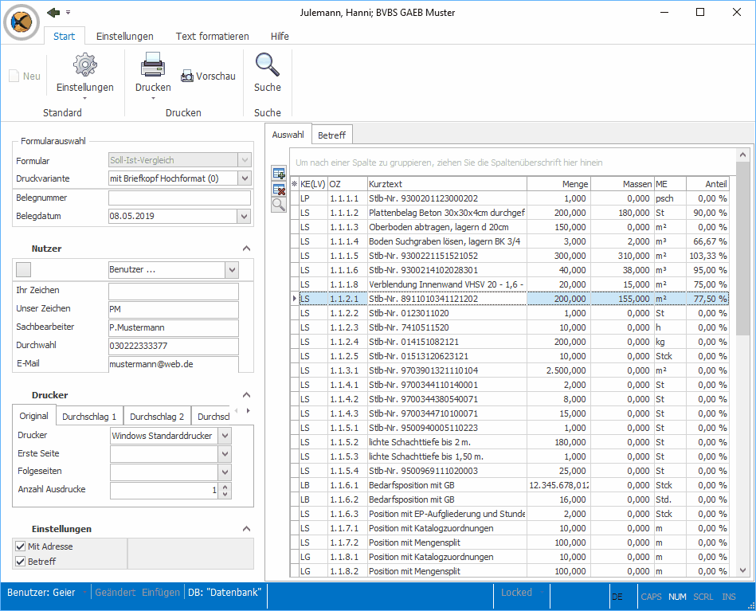
Task: Open the Einstellungen ribbon tab
Action: click(x=125, y=36)
